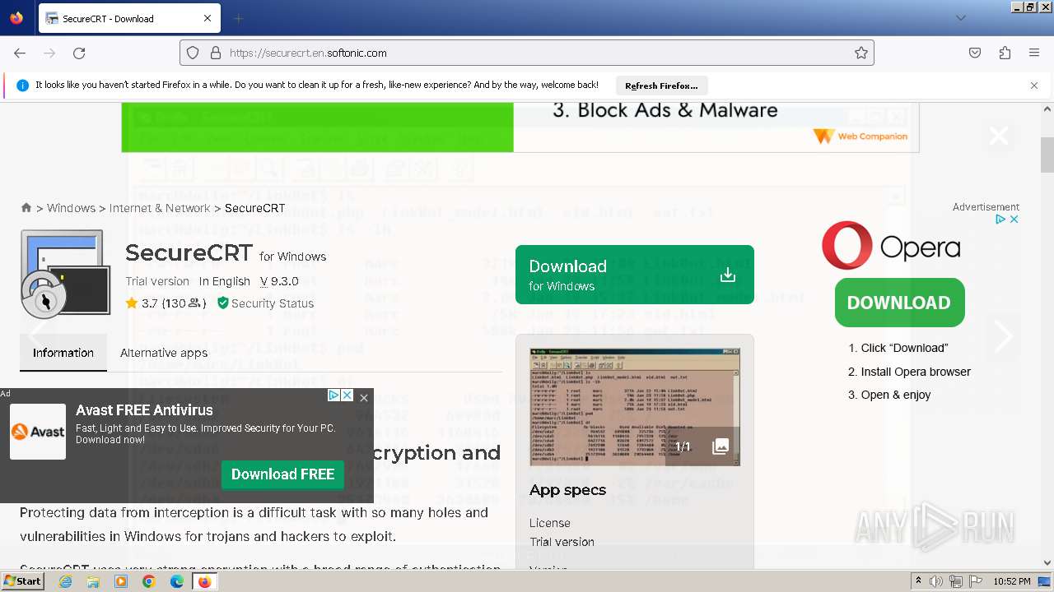Switch to Alternative apps tab

[x=164, y=353]
